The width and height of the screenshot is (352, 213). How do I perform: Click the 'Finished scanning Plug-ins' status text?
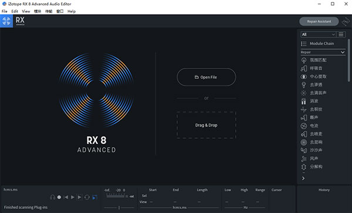[26, 207]
